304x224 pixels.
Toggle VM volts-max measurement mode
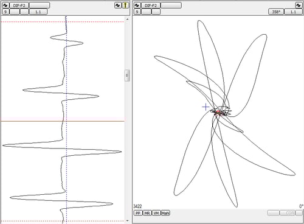156,213
